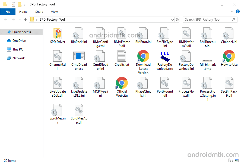Select the LiveUpdatesDLL.ini file
241x164 pixels.
point(79,87)
